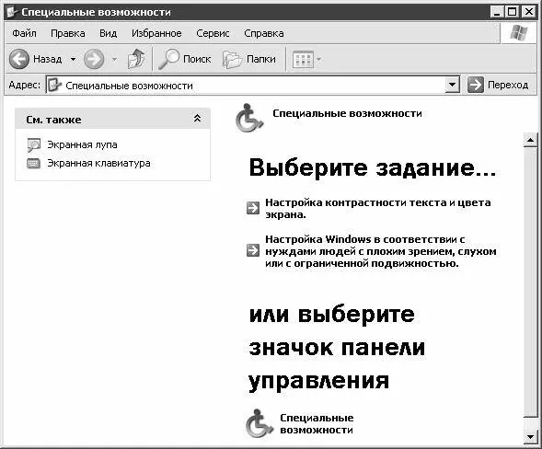Open Экранная лупа link
Viewport: 542px width, 449px height.
[82, 144]
